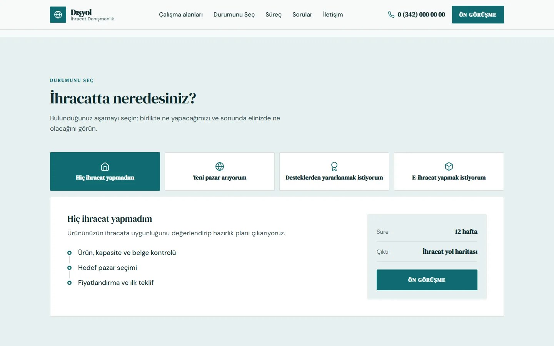Open Sorular in the top menu
The image size is (554, 346).
click(x=302, y=15)
